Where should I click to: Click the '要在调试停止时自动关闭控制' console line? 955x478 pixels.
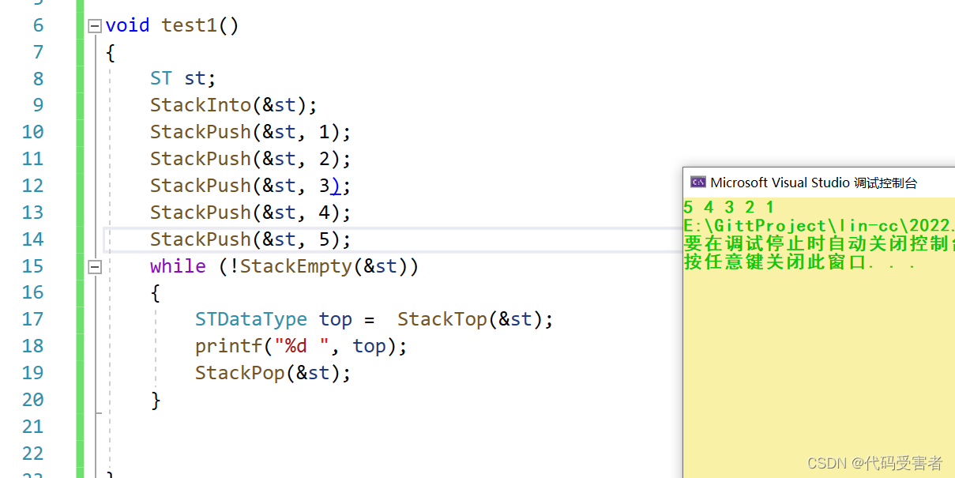tap(819, 243)
